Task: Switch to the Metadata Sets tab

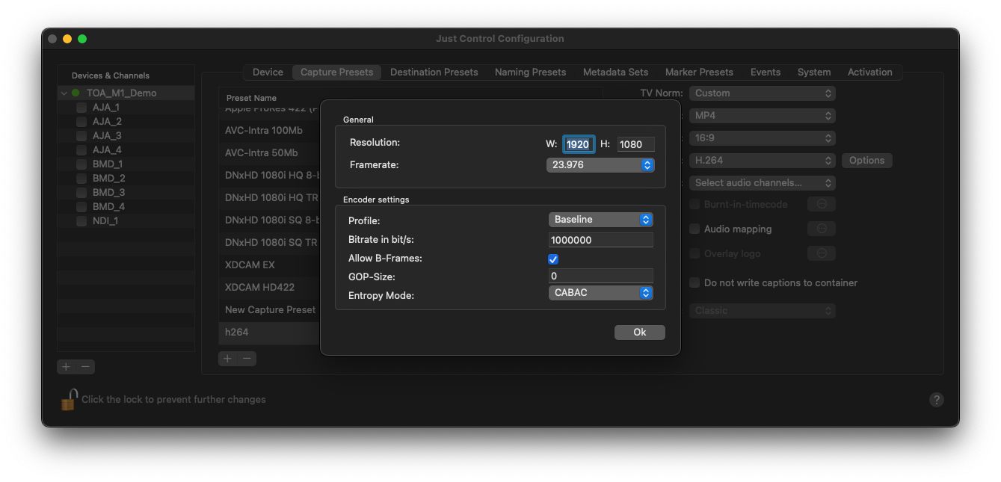Action: point(615,72)
